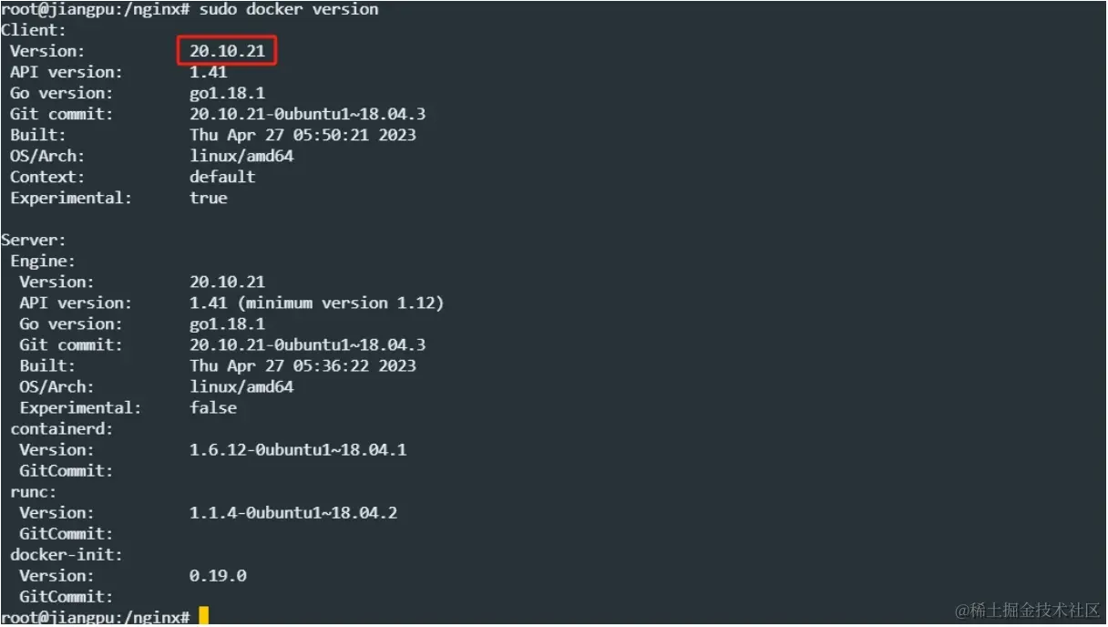The image size is (1108, 627).
Task: Click the Context value 'default'
Action: (x=222, y=177)
